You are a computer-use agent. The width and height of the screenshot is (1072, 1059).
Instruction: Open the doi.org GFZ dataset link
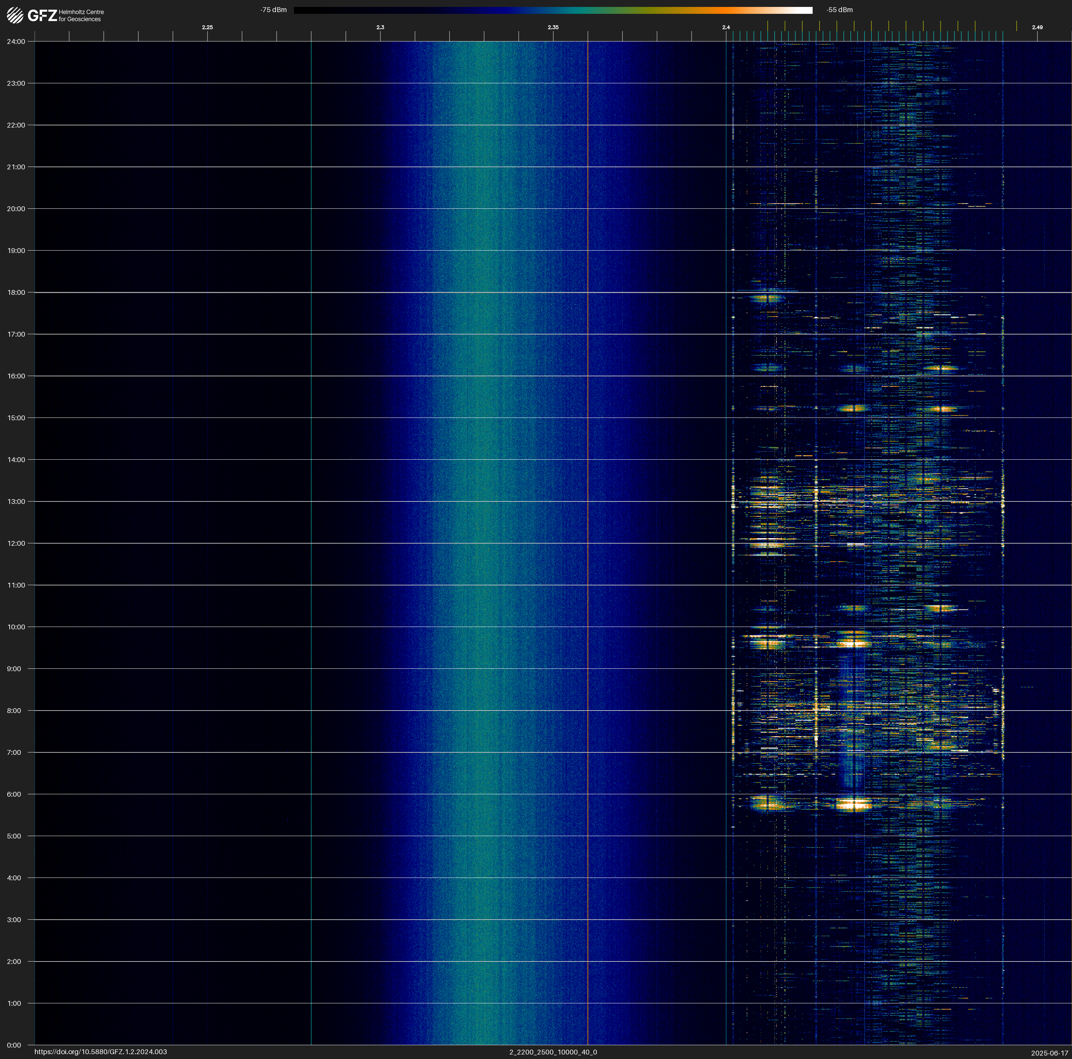coord(100,1052)
